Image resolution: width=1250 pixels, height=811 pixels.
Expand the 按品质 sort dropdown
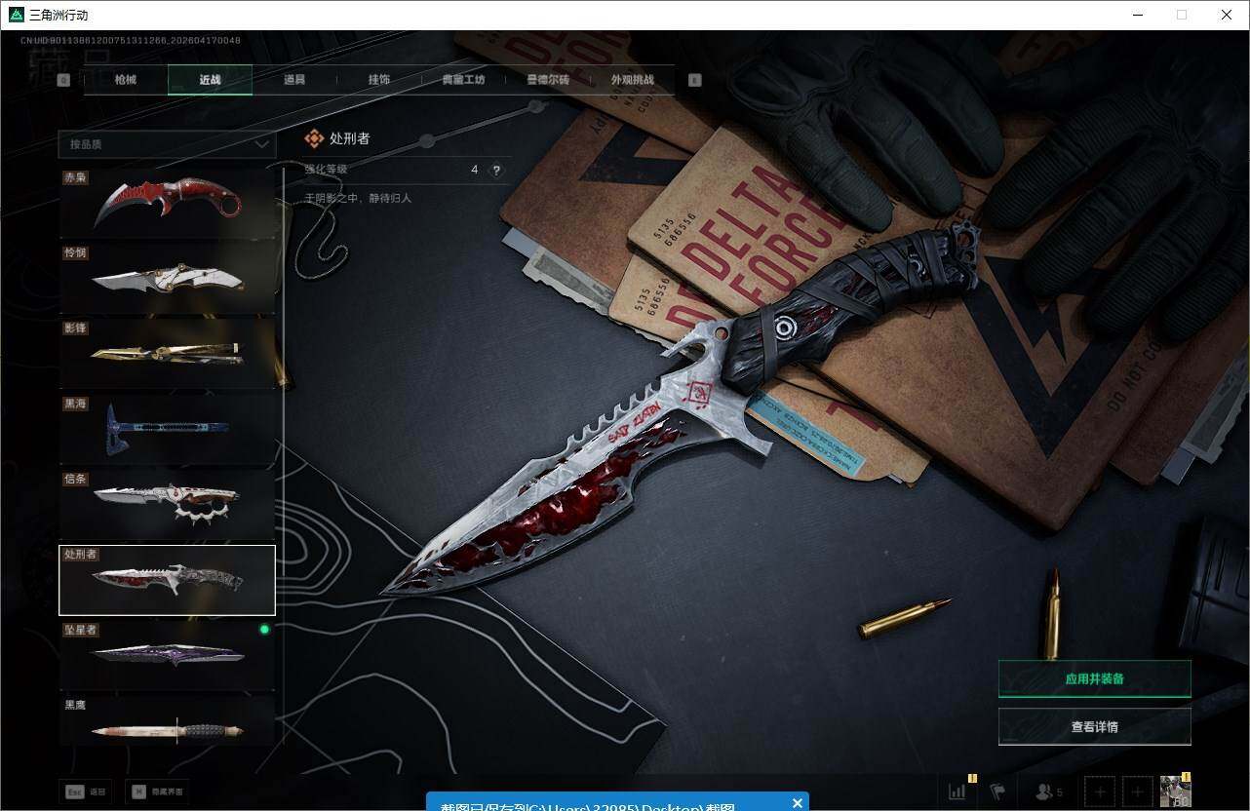167,144
